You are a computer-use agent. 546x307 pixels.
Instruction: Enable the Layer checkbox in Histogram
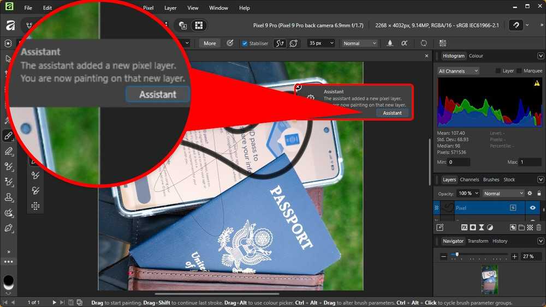pyautogui.click(x=498, y=71)
